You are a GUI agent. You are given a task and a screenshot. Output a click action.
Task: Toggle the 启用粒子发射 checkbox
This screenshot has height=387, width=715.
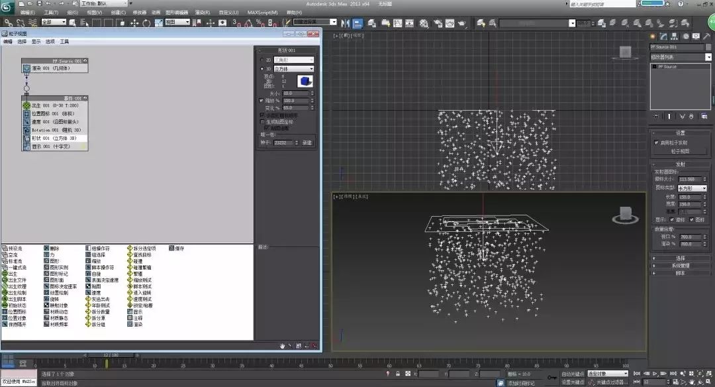point(656,142)
